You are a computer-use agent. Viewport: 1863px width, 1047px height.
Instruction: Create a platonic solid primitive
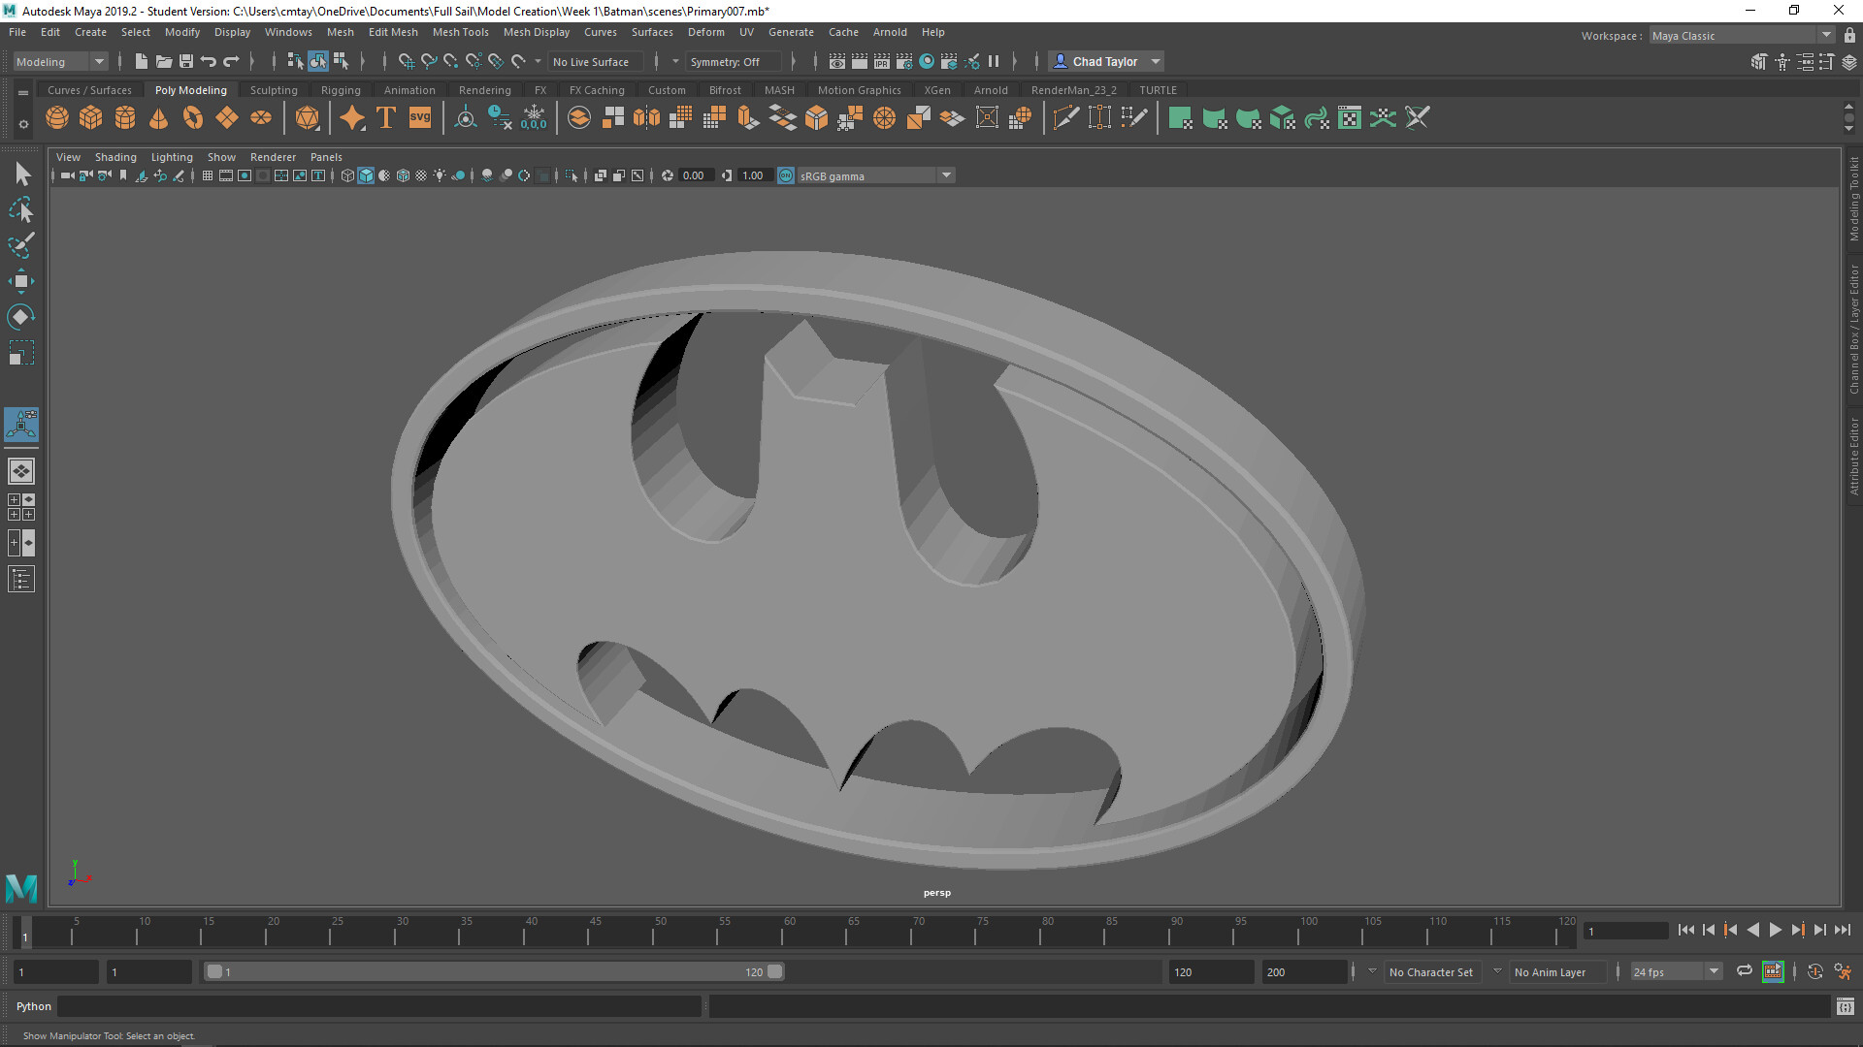point(308,117)
